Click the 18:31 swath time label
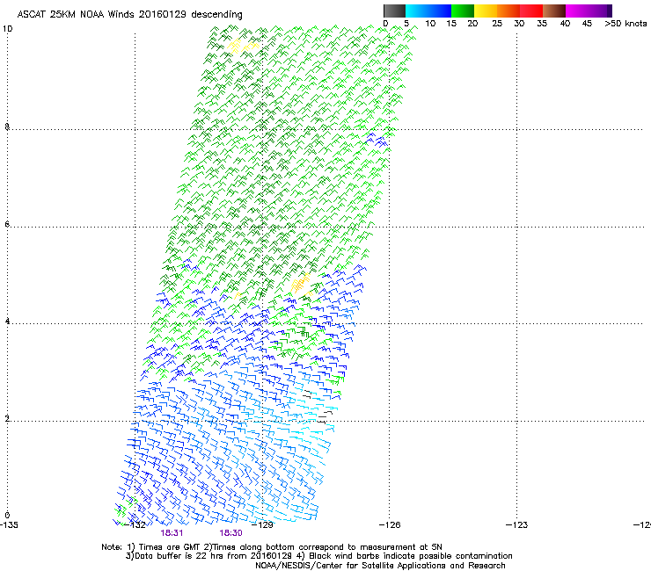The width and height of the screenshot is (651, 571). point(172,533)
